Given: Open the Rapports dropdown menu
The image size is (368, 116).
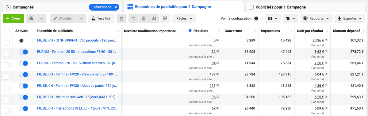Looking at the screenshot, I should tap(316, 19).
